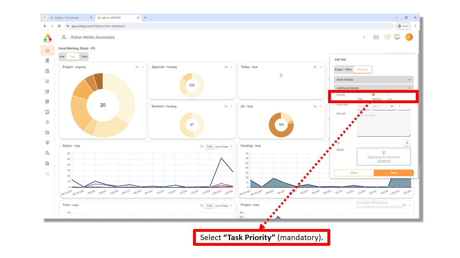Open the chat bubbles icon with 0 badge

(x=387, y=37)
